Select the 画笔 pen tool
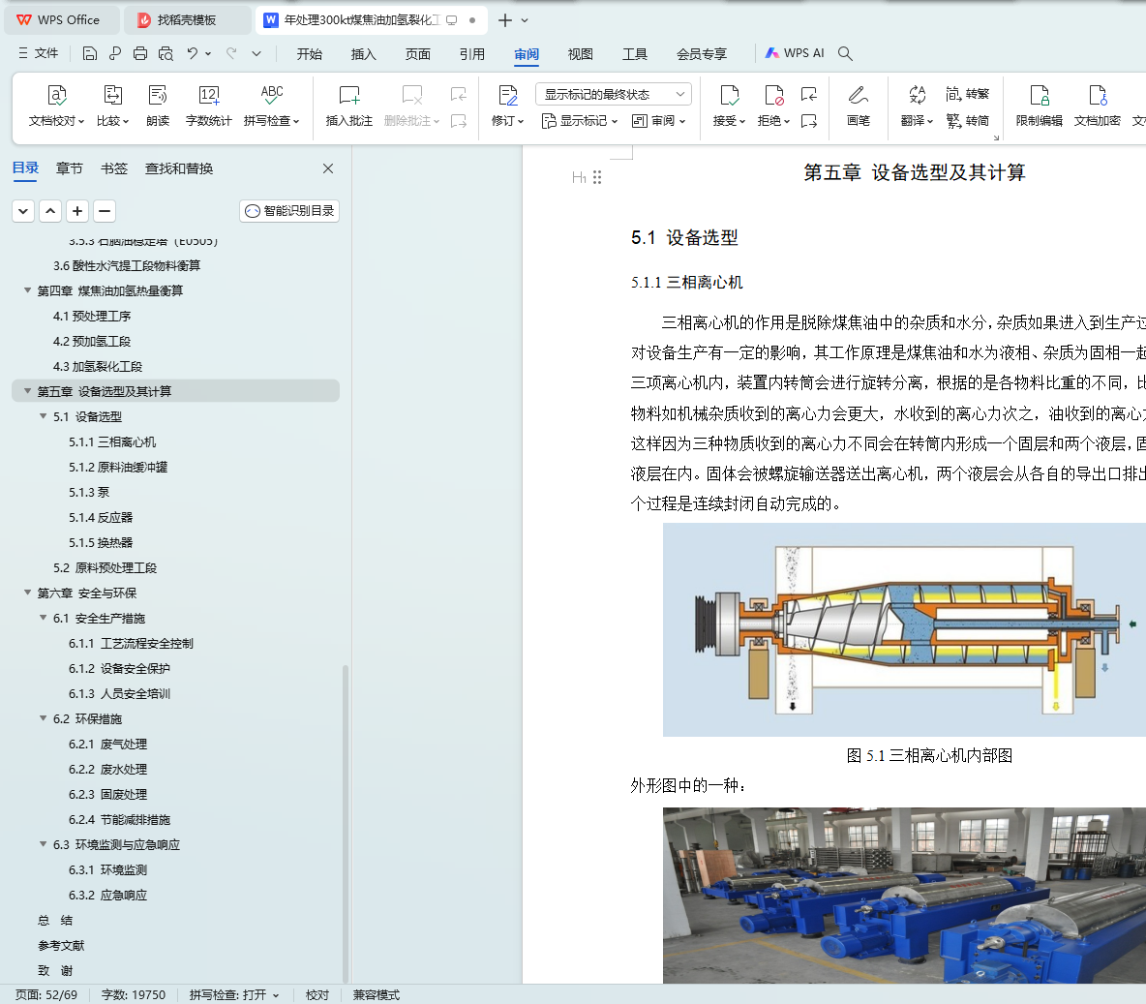The width and height of the screenshot is (1146, 1004). coord(858,106)
